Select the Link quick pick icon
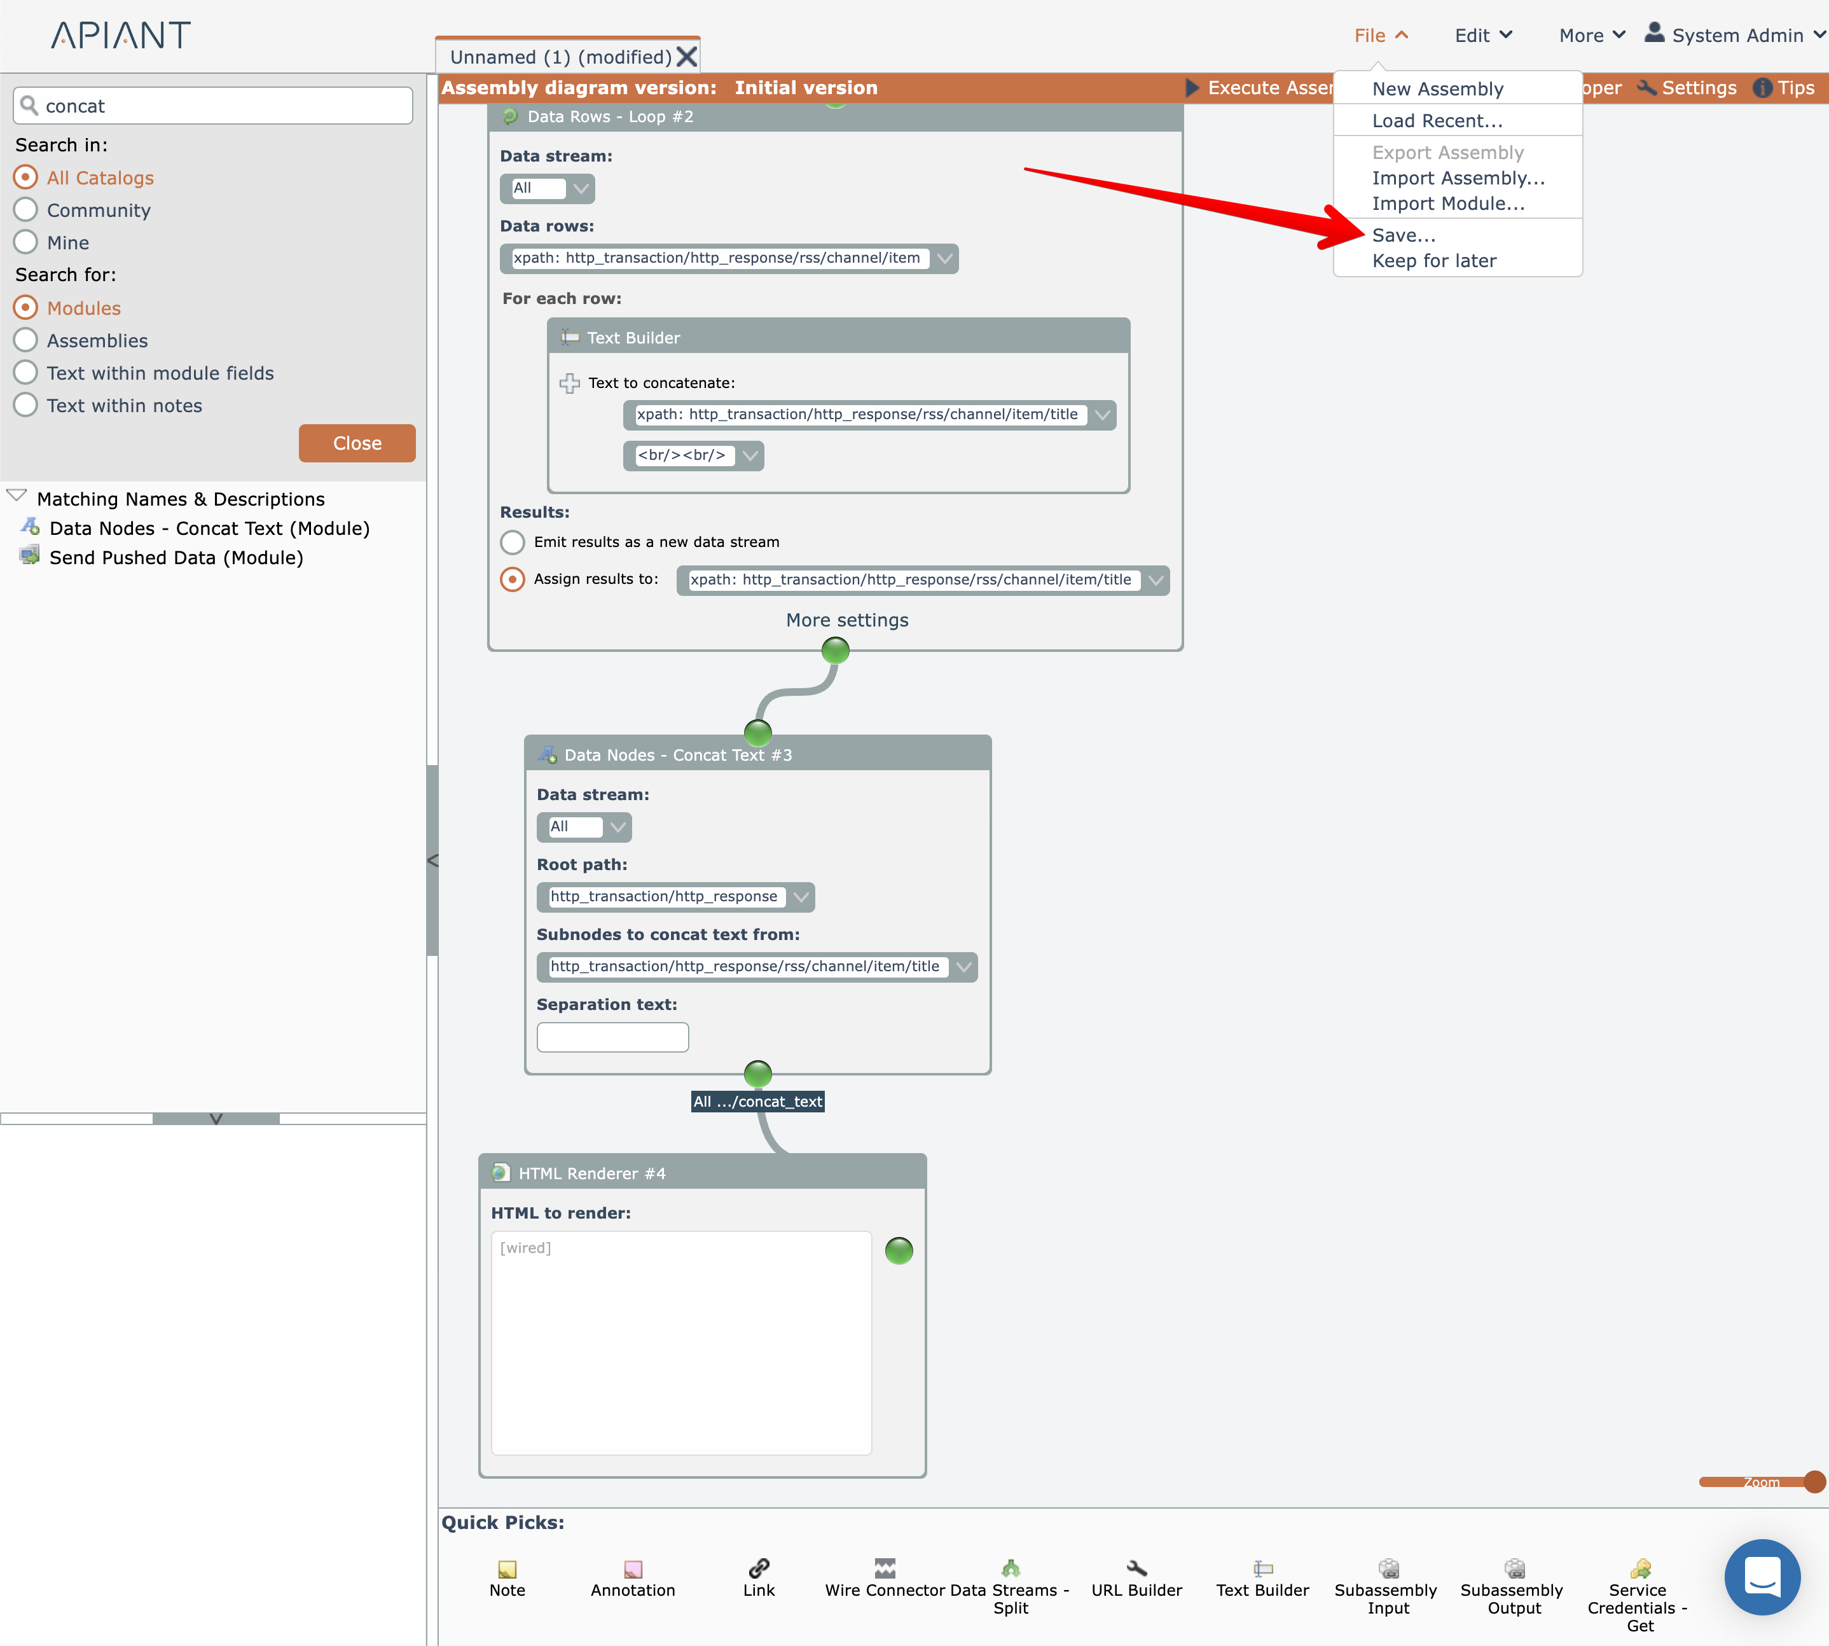 (759, 1567)
